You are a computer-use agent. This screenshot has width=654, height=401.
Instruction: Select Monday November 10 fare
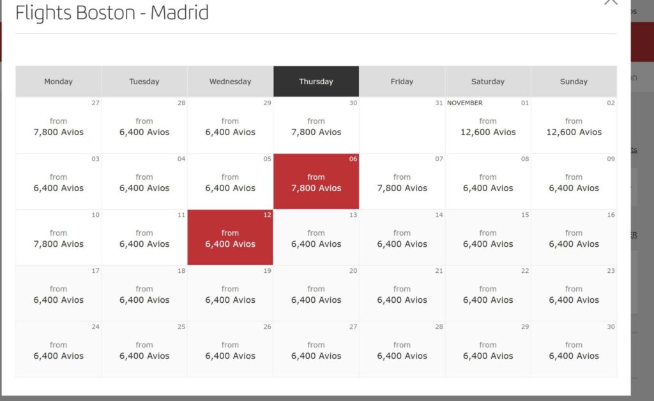(58, 237)
